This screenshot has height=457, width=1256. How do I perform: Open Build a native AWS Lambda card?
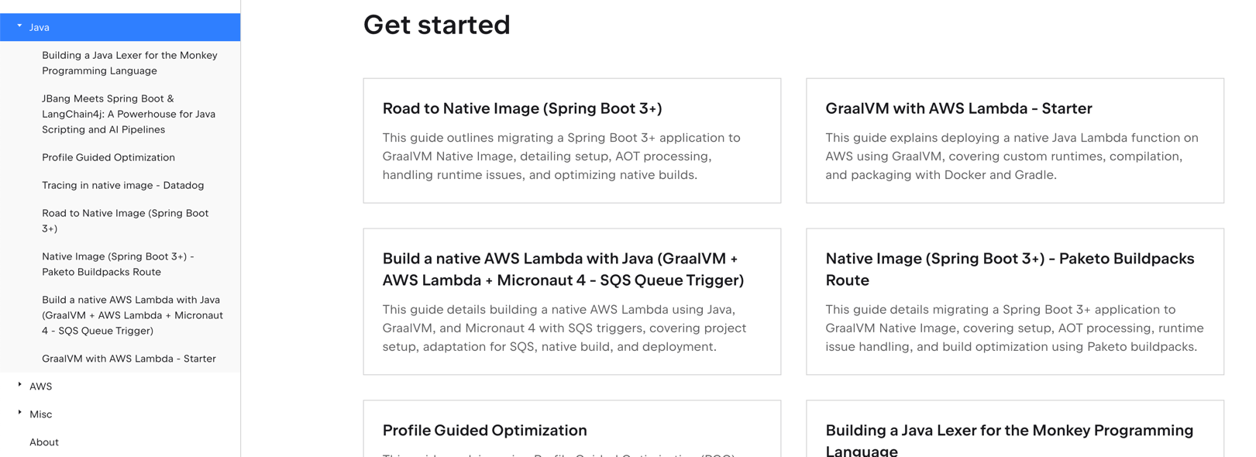coord(572,301)
